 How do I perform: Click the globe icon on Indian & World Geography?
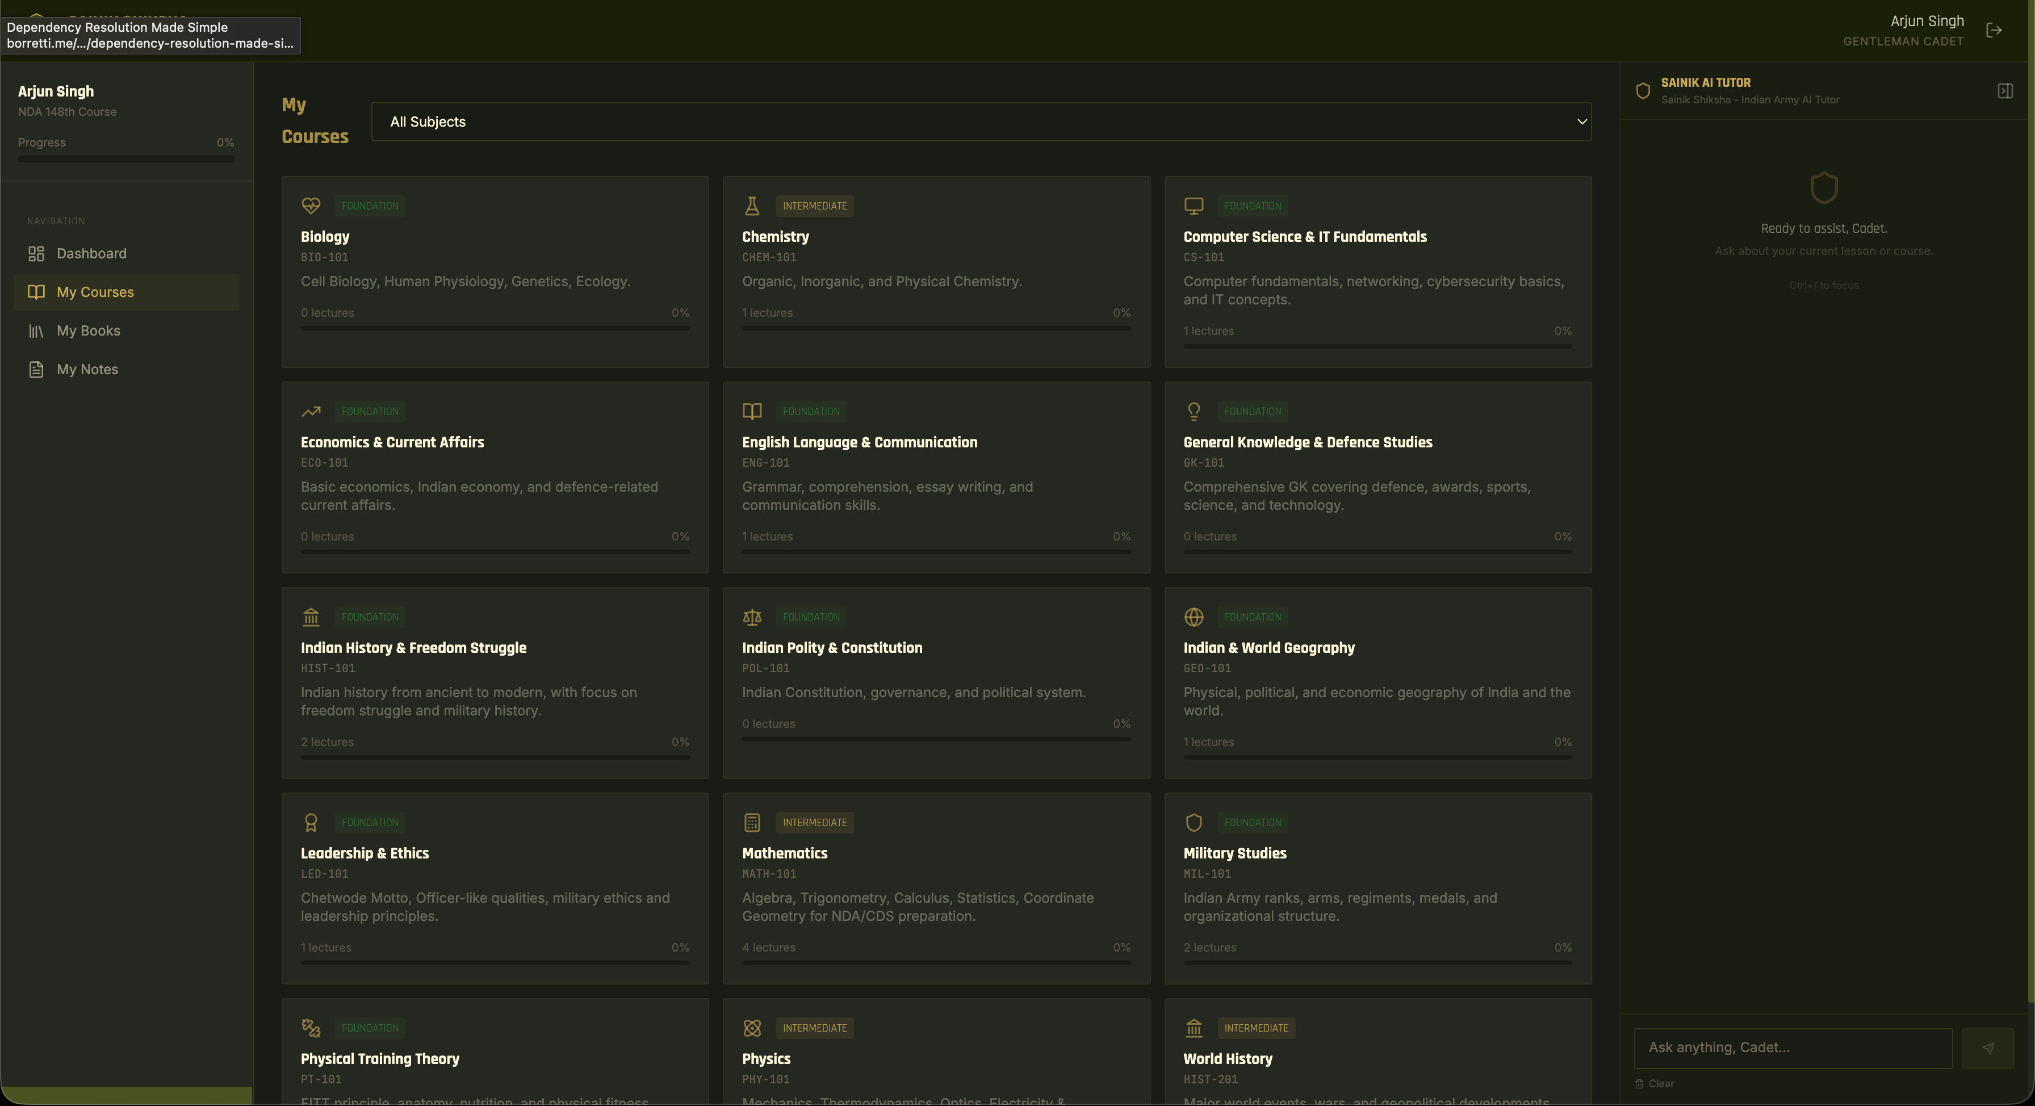[1194, 617]
